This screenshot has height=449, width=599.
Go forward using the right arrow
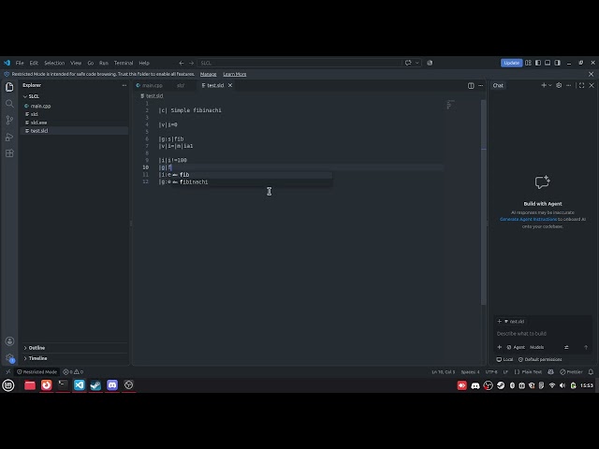pyautogui.click(x=191, y=63)
